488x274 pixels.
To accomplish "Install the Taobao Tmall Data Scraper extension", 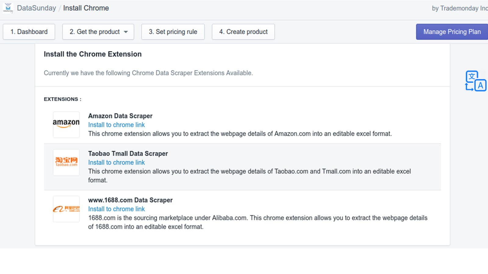I will pyautogui.click(x=116, y=162).
